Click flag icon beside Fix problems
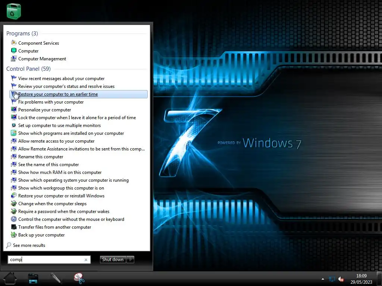 tap(14, 102)
